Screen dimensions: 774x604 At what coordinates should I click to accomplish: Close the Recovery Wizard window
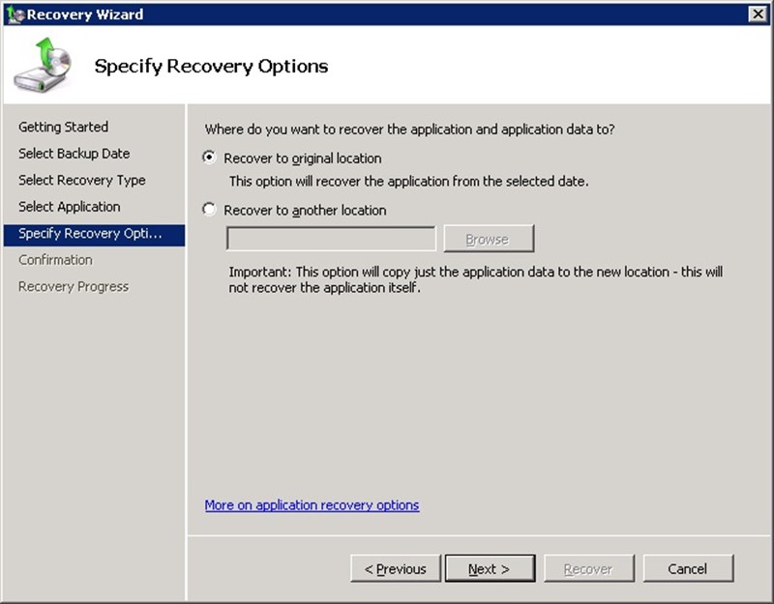click(x=758, y=14)
